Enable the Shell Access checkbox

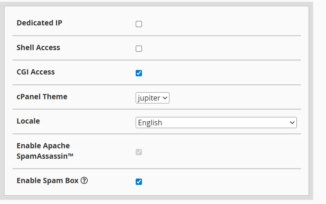[x=139, y=48]
